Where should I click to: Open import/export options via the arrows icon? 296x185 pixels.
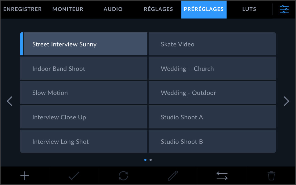tap(222, 176)
